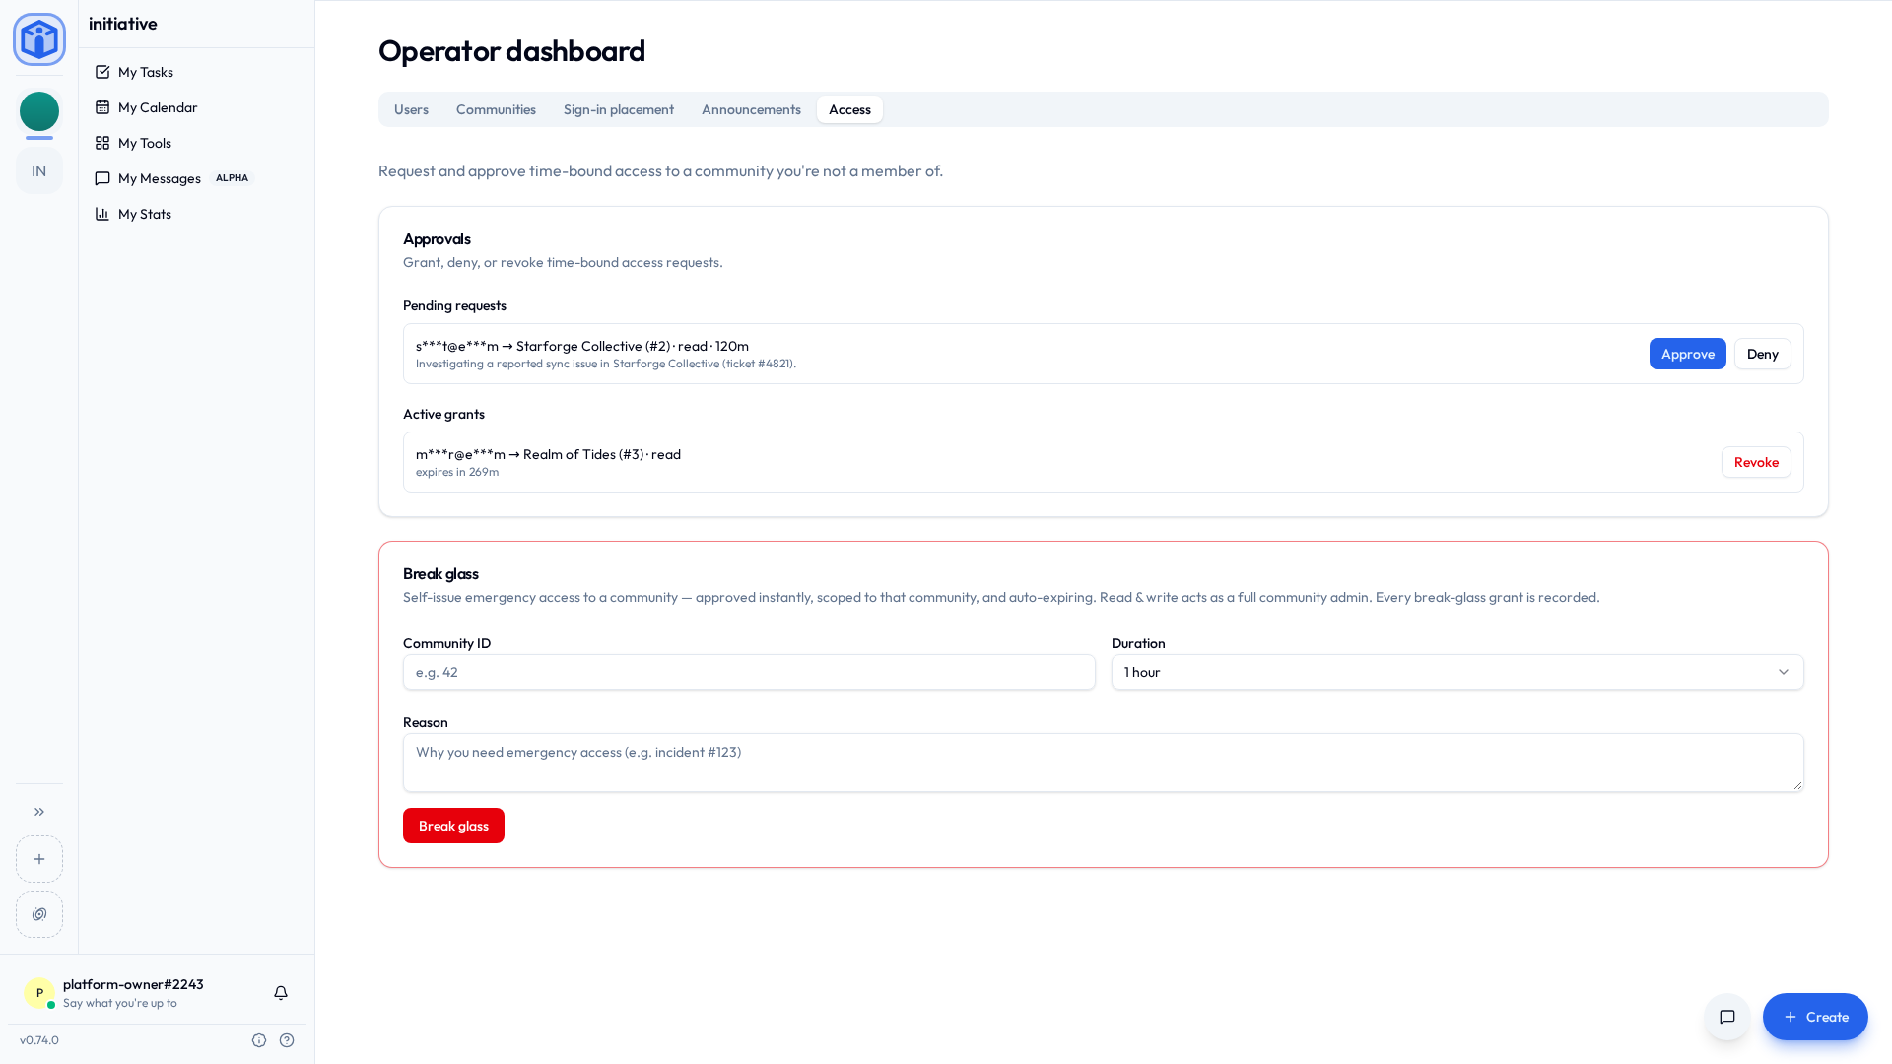The image size is (1892, 1064).
Task: Select the teal community avatar in the rail
Action: [39, 111]
